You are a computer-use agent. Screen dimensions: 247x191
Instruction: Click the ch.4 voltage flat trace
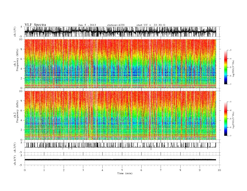point(120,160)
